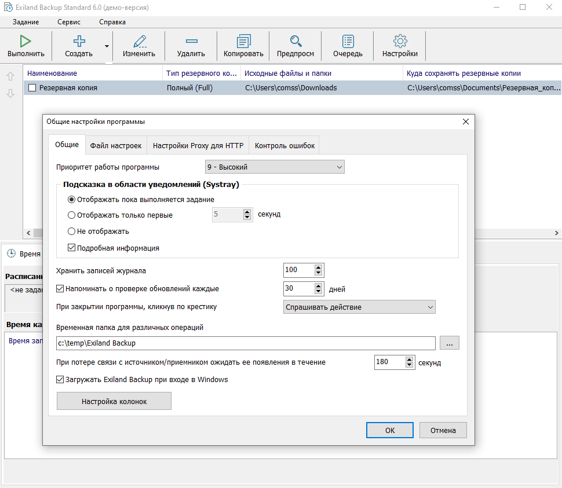Click the Копировать toolbar icon
Viewport: 562px width, 488px height.
pyautogui.click(x=243, y=41)
